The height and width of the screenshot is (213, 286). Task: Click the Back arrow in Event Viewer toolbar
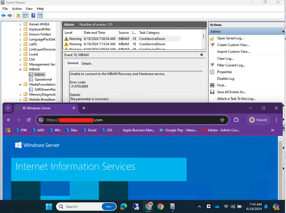click(3, 16)
